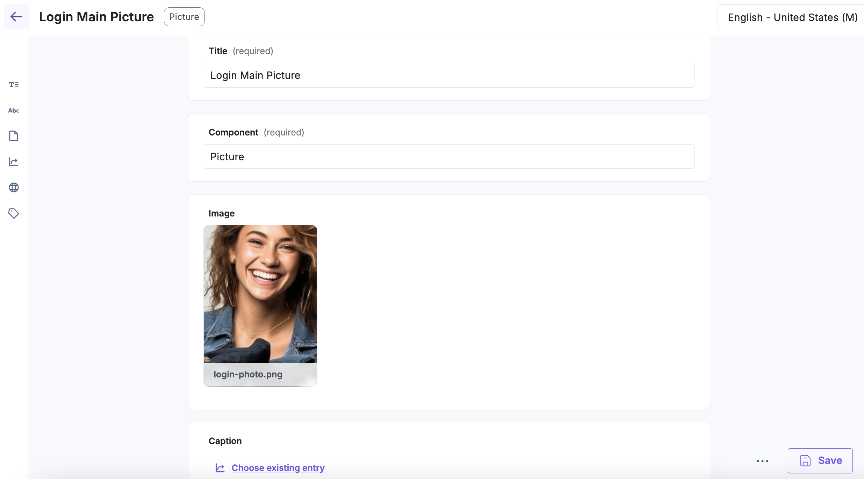The width and height of the screenshot is (864, 479).
Task: Click the Login Main Picture page heading
Action: (96, 17)
